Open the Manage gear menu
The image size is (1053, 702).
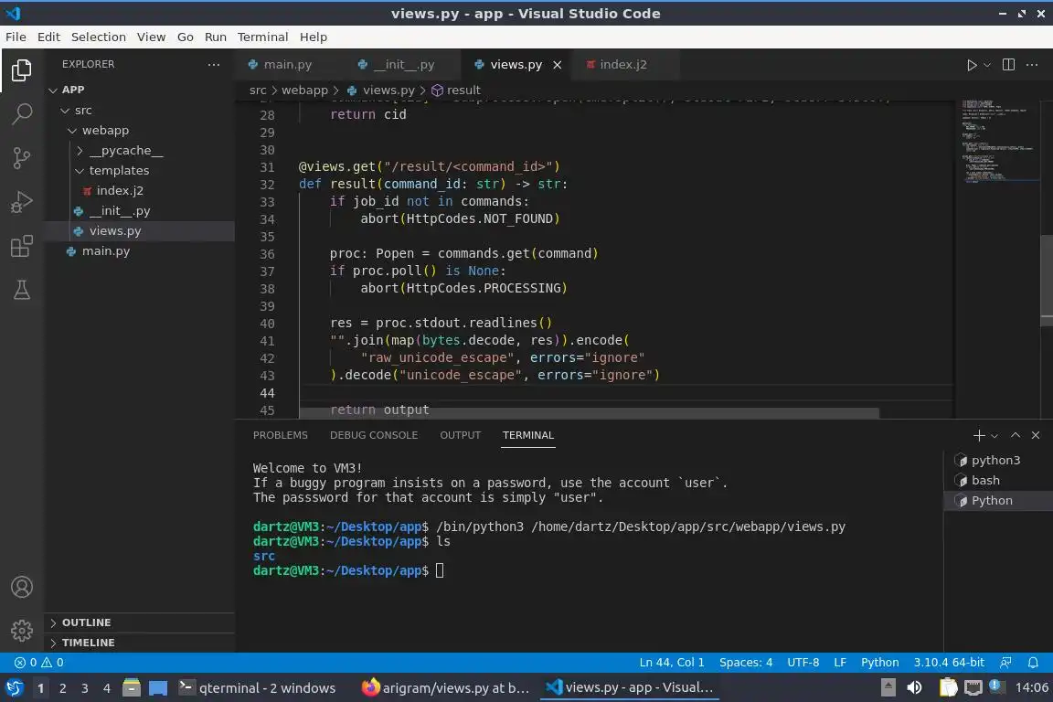tap(22, 630)
